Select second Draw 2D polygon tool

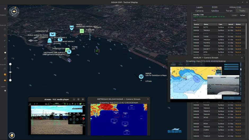coord(5,35)
